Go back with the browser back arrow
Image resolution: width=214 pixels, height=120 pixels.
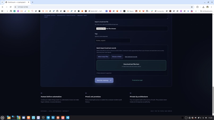click(3, 7)
